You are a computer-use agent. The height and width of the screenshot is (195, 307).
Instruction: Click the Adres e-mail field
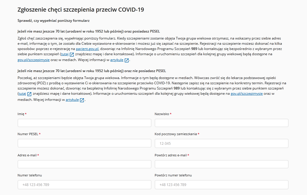(x=85, y=164)
